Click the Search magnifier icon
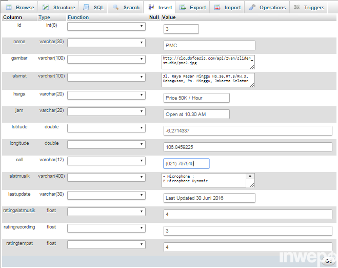The image size is (338, 268). (116, 8)
